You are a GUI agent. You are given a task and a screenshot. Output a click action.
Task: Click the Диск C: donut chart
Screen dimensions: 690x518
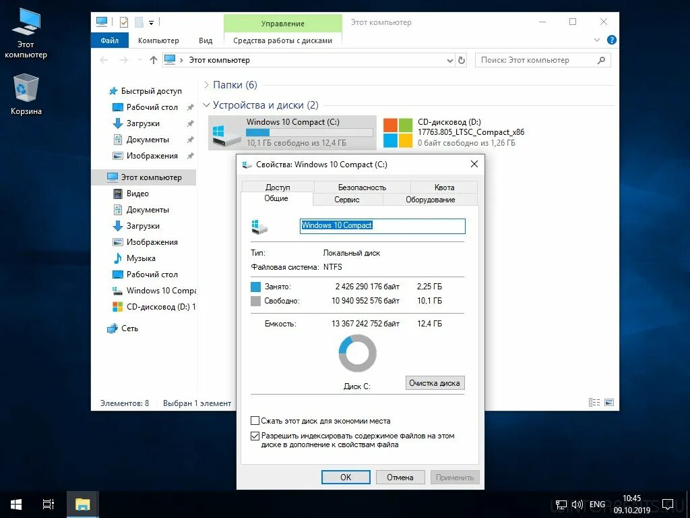[x=357, y=353]
